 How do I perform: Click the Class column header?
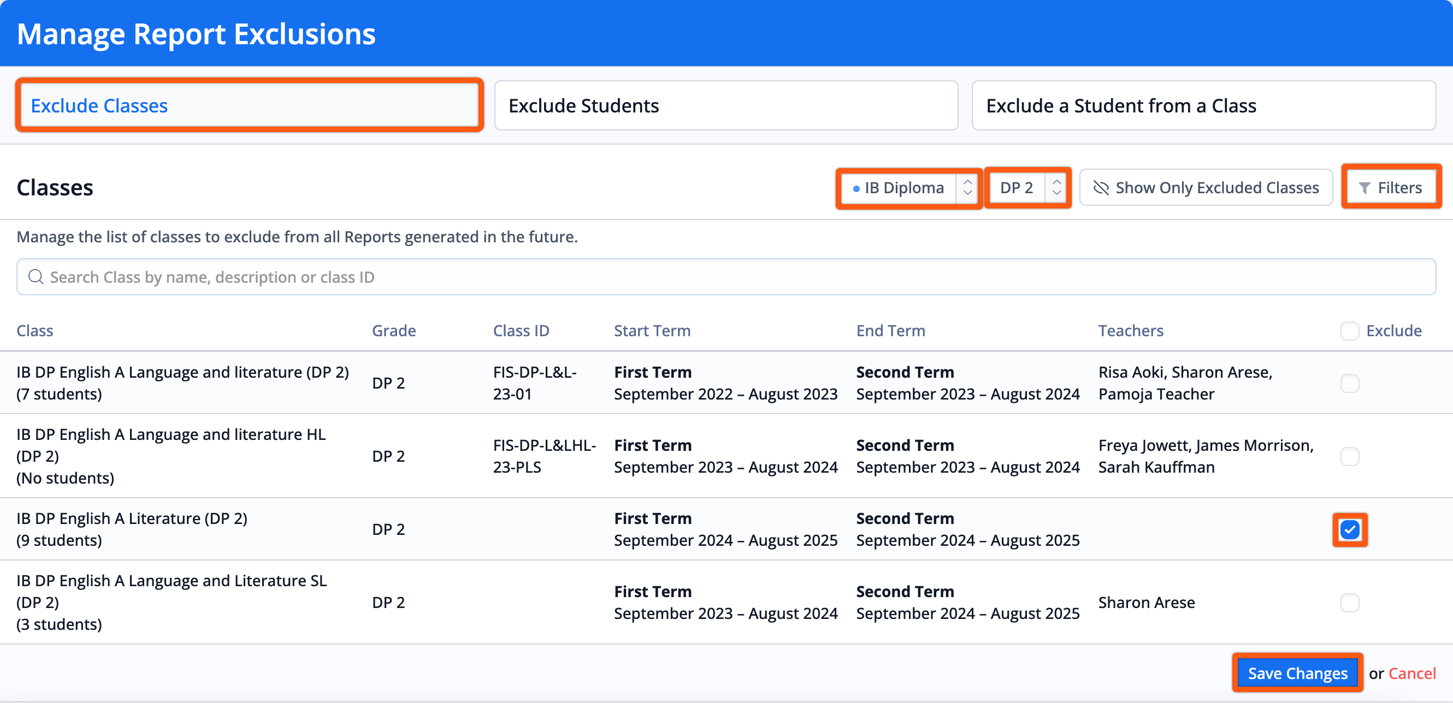click(35, 330)
